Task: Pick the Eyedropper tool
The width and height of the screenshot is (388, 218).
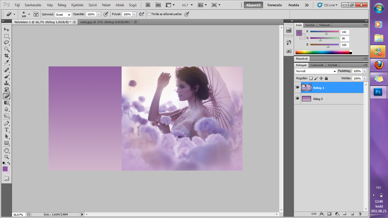Action: pos(6,62)
